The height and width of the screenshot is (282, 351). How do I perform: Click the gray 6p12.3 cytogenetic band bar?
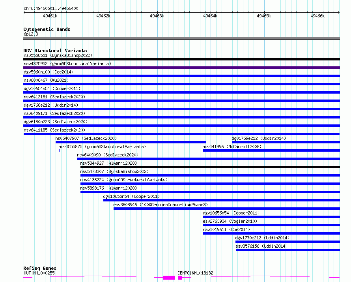(181, 38)
